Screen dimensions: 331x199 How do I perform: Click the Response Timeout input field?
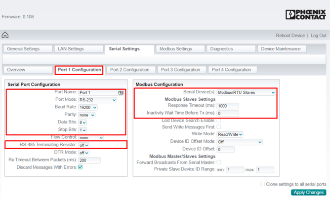(228, 106)
